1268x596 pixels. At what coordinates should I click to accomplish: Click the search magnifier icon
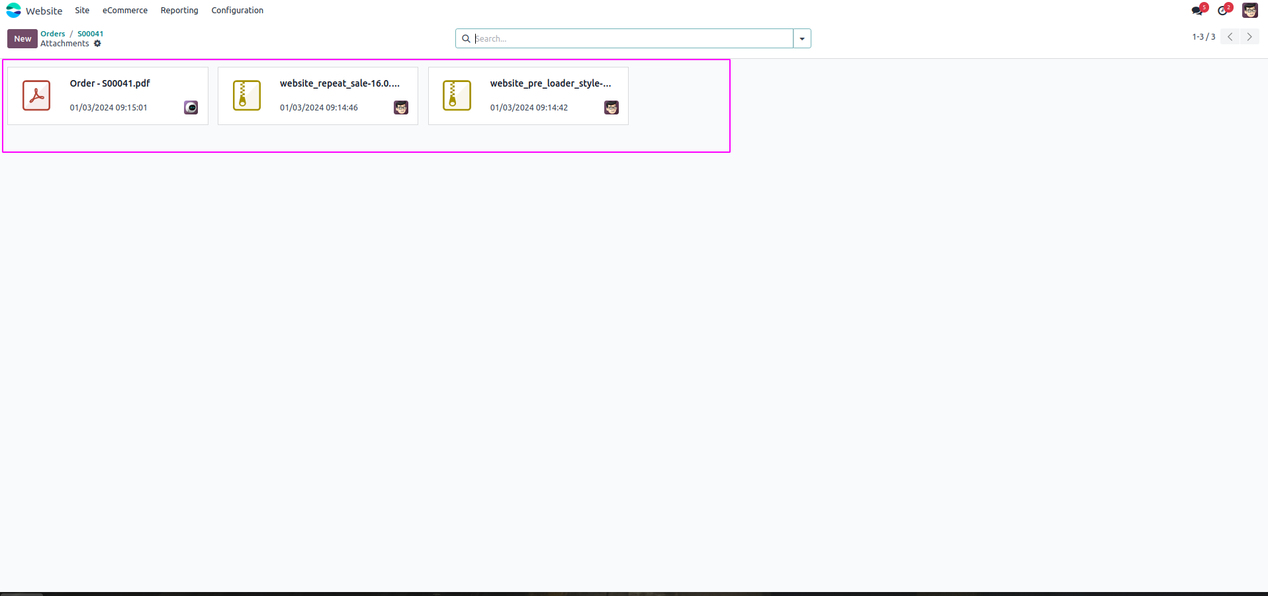(466, 38)
